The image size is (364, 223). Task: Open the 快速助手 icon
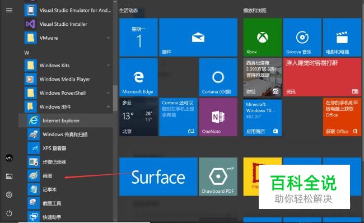tap(34, 217)
